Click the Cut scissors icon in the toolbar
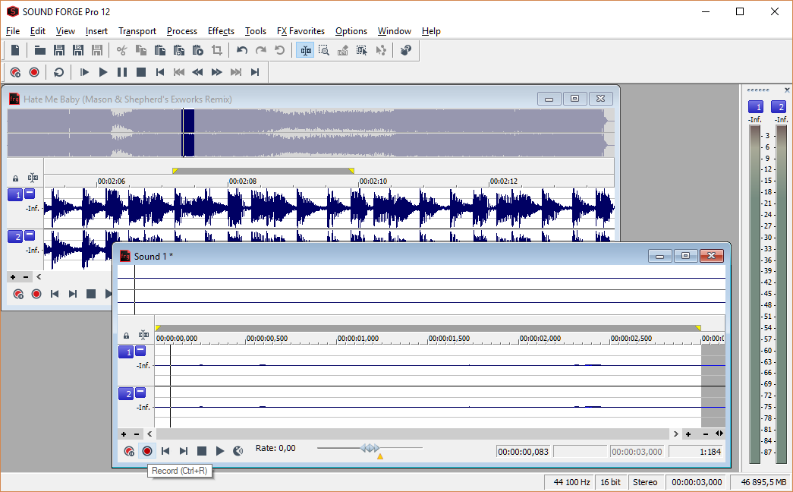 pyautogui.click(x=121, y=50)
